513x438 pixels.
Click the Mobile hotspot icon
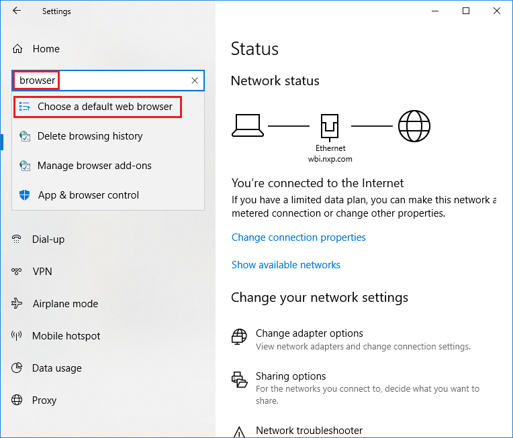(x=17, y=336)
